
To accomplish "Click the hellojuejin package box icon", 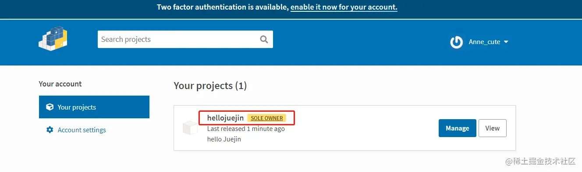I will [x=191, y=128].
